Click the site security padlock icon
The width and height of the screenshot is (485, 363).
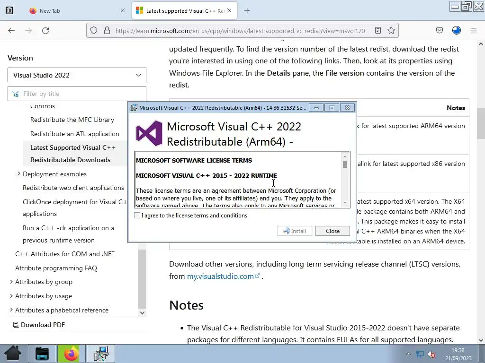[x=107, y=31]
